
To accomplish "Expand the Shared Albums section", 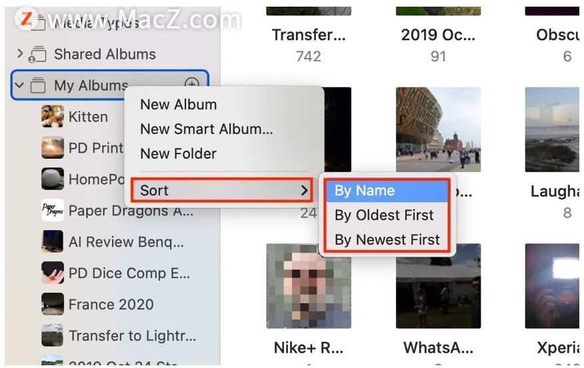I will click(20, 54).
